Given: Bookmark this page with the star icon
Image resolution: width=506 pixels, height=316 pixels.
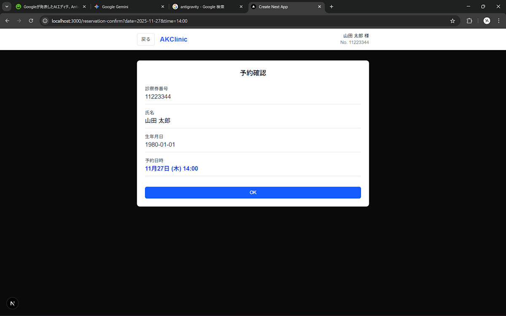Looking at the screenshot, I should click(x=452, y=21).
